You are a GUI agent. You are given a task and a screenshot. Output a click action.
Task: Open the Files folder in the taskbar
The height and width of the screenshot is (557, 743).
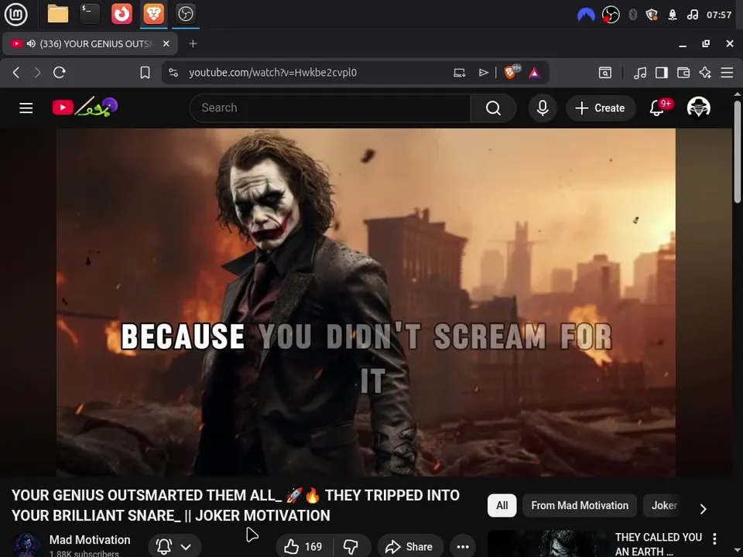tap(58, 14)
